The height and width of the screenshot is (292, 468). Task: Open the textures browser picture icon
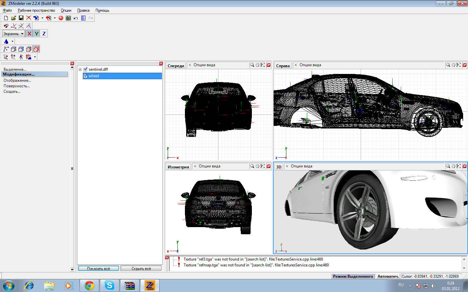point(68,18)
